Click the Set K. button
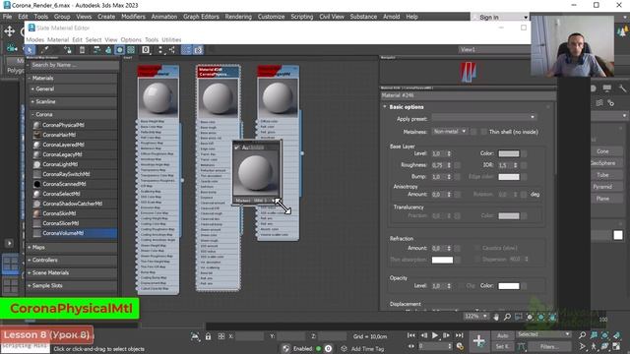The width and height of the screenshot is (630, 354). (502, 346)
